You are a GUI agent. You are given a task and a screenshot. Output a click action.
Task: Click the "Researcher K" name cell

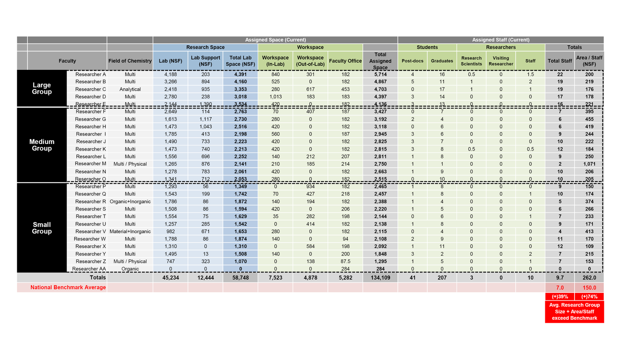tap(90, 149)
